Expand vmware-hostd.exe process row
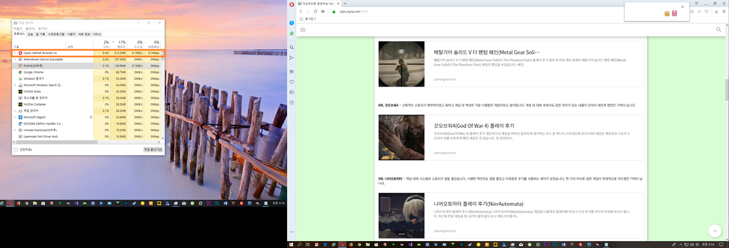This screenshot has height=248, width=729. [x=15, y=130]
